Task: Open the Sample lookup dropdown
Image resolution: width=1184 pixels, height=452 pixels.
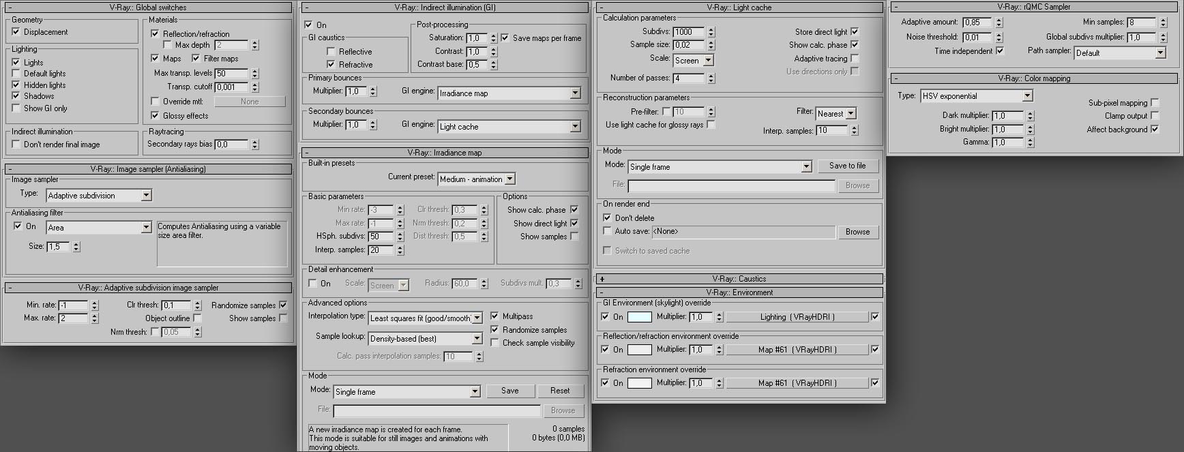Action: [426, 339]
